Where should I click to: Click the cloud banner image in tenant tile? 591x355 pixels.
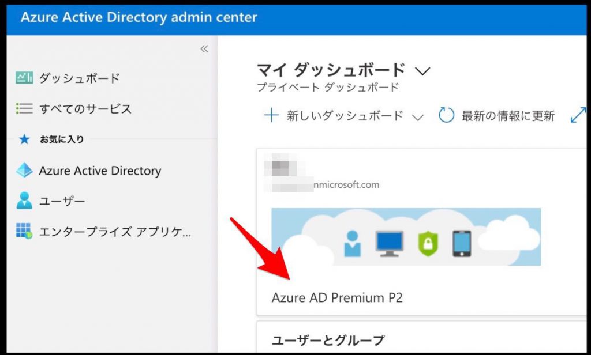pyautogui.click(x=406, y=237)
